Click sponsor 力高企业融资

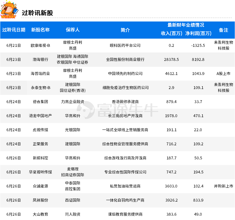73,102
